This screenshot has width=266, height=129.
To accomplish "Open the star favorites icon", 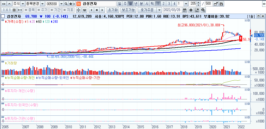I will point(70,4).
